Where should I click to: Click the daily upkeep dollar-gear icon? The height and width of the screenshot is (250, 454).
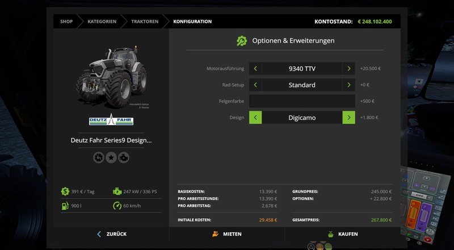[65, 191]
